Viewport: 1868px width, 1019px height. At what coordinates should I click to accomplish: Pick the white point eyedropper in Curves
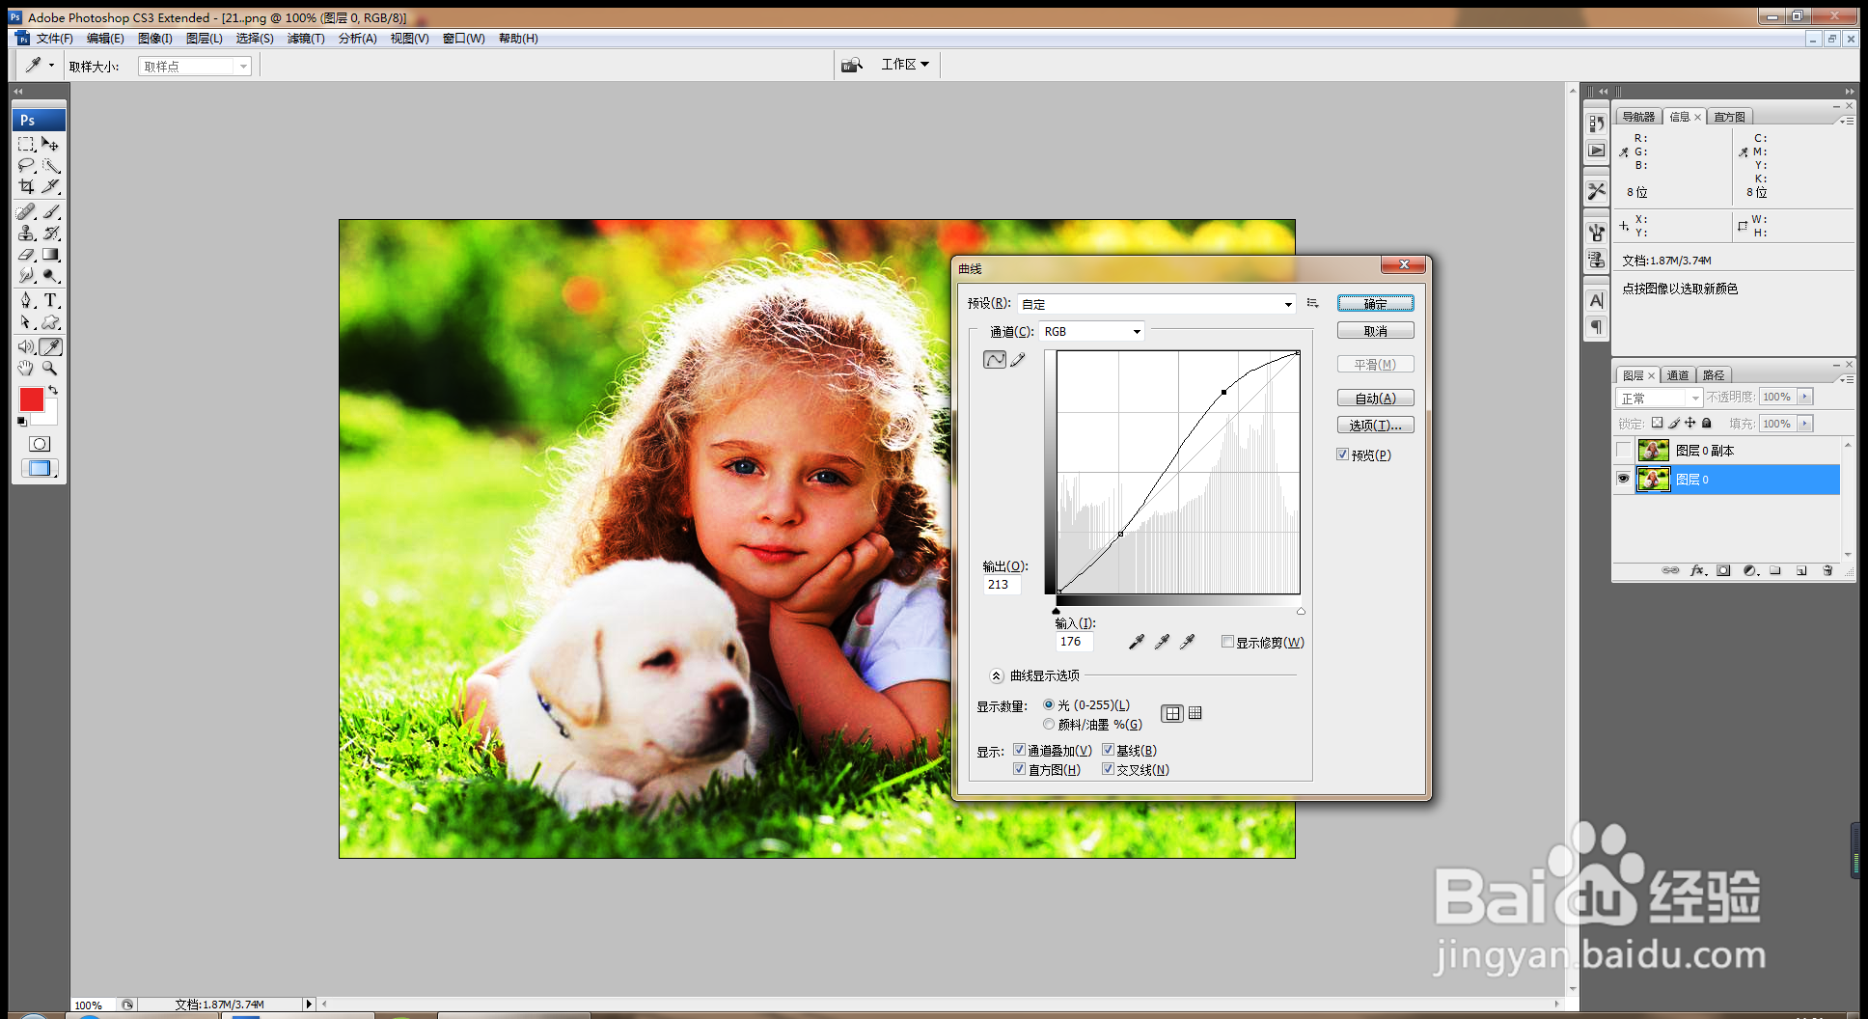point(1188,642)
